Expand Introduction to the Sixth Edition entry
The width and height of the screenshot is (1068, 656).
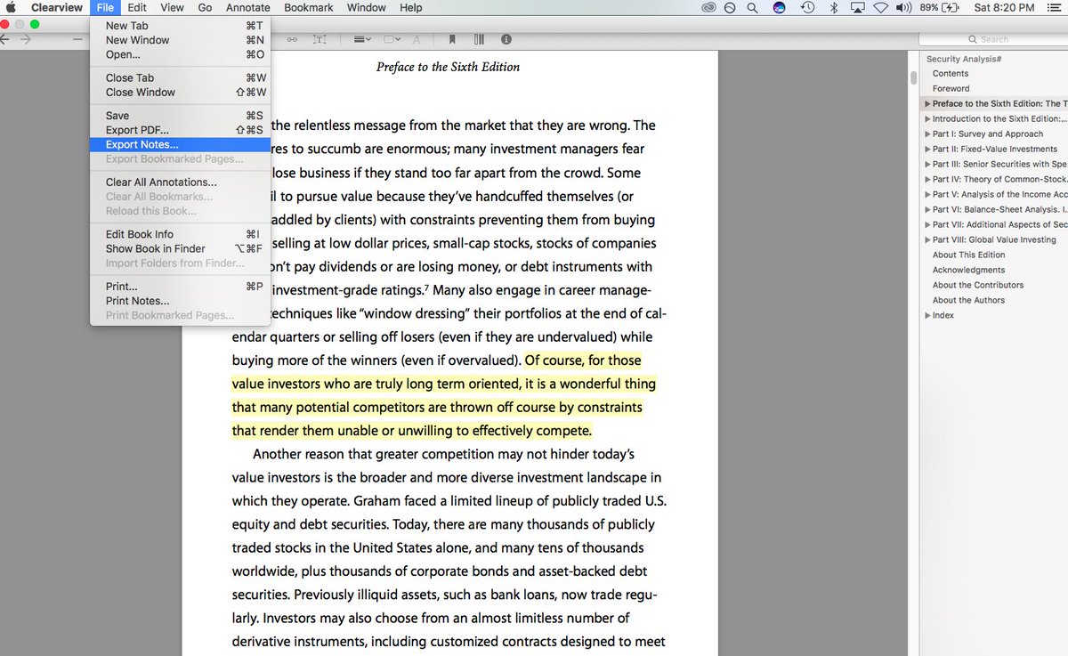(928, 118)
